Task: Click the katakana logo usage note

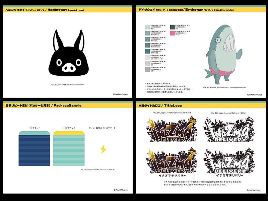Action: tap(203, 183)
